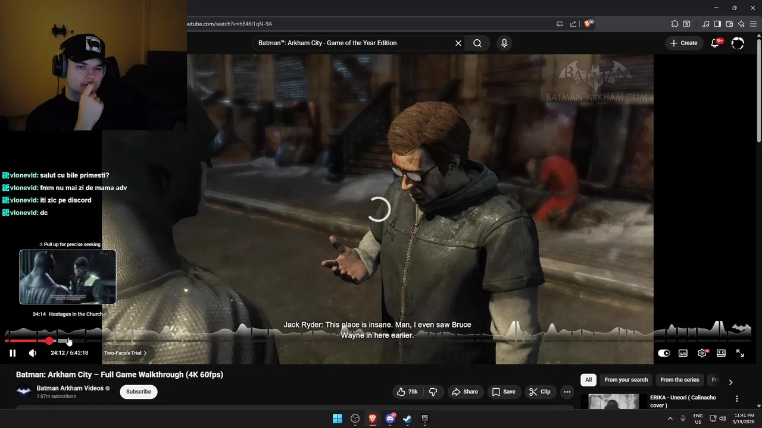Open Steam from the taskbar
This screenshot has width=762, height=428.
407,418
